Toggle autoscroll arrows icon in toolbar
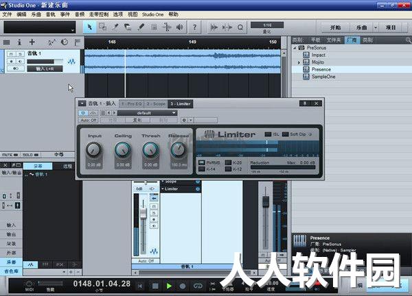The height and width of the screenshot is (296, 412). (214, 27)
